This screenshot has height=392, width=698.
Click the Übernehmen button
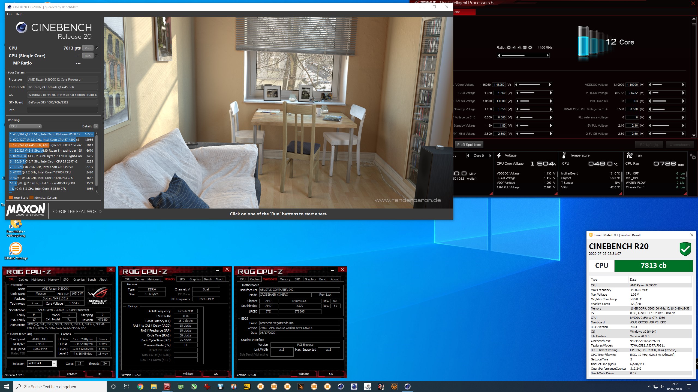tap(679, 145)
